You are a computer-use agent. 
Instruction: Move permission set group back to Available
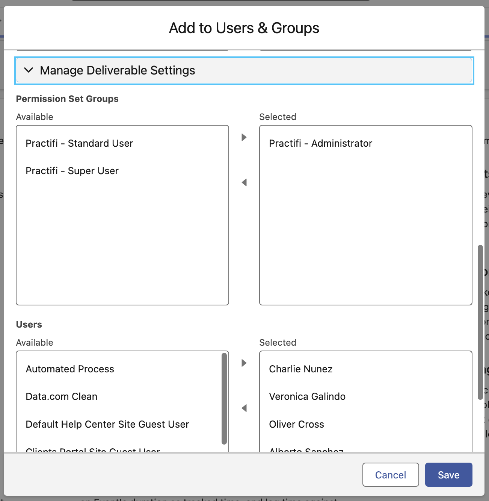pos(244,182)
